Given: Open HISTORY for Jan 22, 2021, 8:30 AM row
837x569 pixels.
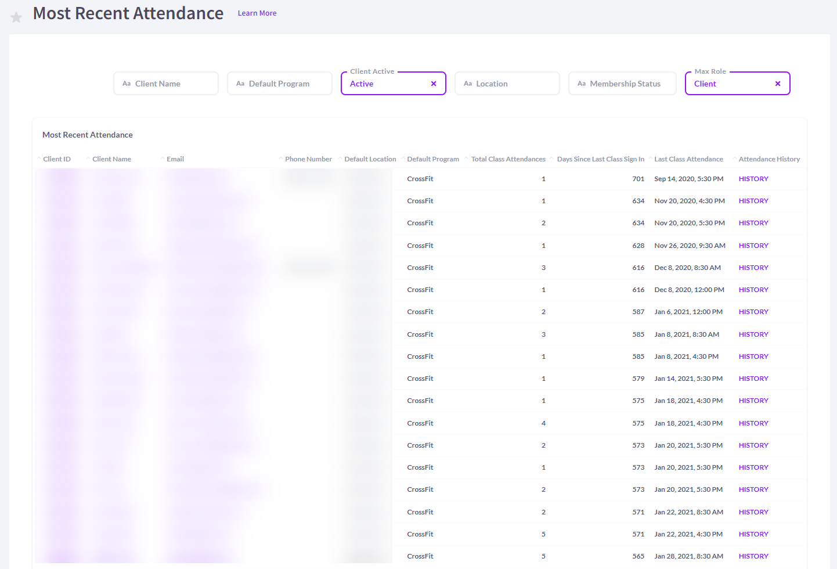Looking at the screenshot, I should point(753,512).
